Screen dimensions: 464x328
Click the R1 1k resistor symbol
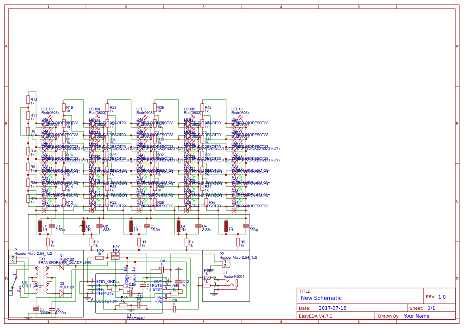pyautogui.click(x=48, y=242)
